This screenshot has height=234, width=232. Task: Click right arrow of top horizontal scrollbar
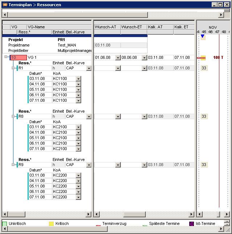221,15
